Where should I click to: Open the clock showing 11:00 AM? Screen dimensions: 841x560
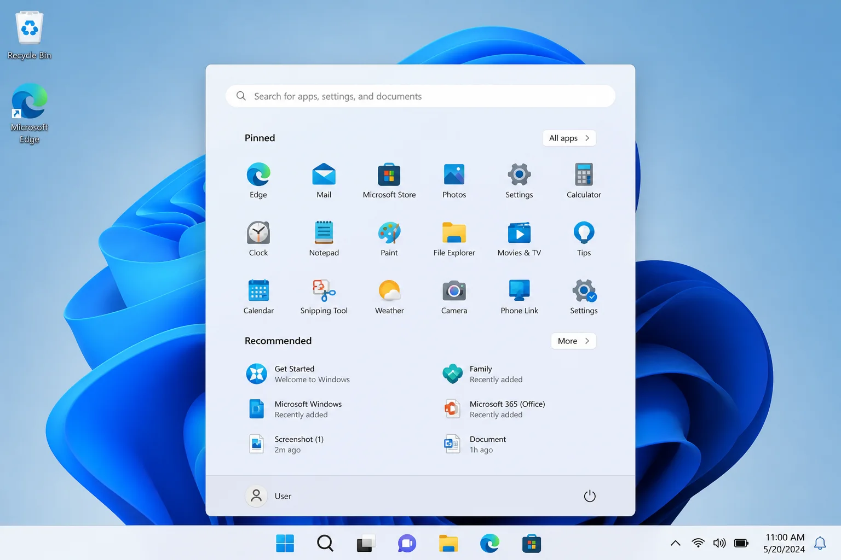[785, 543]
